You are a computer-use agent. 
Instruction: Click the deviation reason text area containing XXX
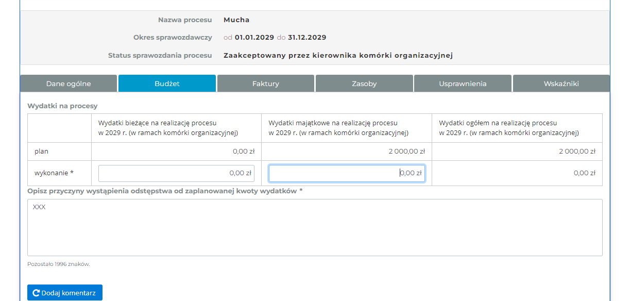click(x=314, y=227)
